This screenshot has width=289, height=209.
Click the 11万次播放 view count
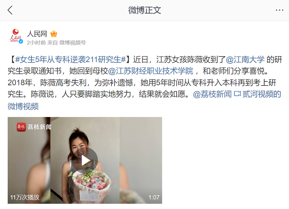(25, 197)
